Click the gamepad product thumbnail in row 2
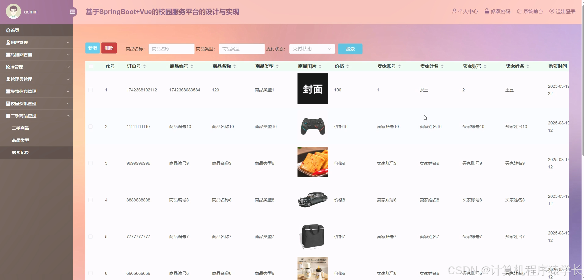 pyautogui.click(x=312, y=126)
